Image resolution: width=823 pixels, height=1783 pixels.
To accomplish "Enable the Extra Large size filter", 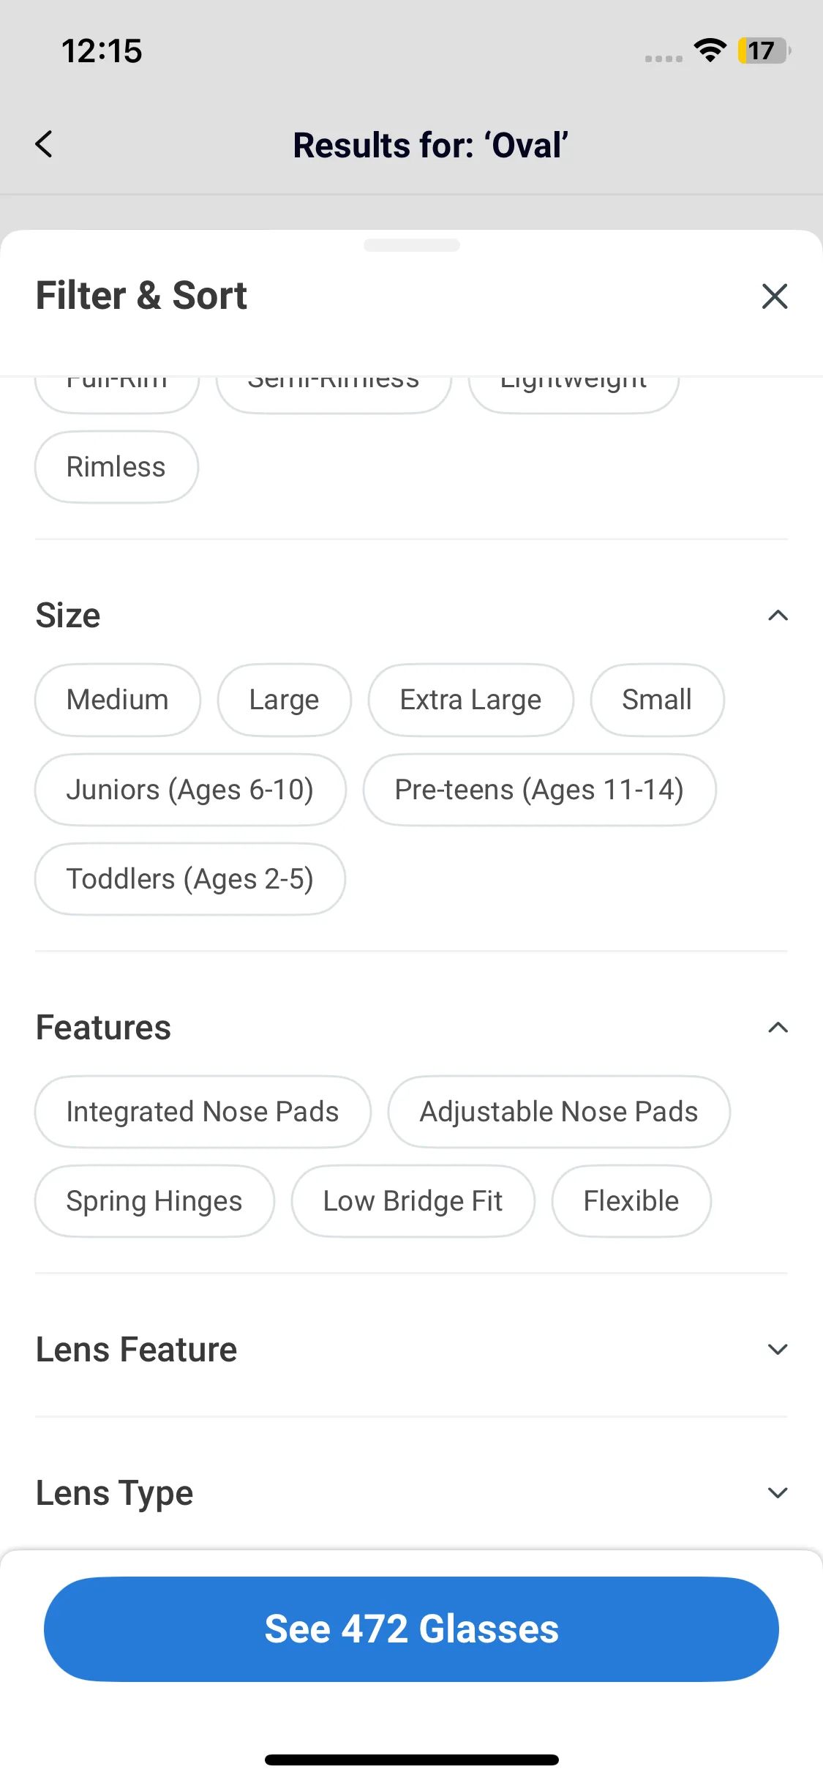I will (470, 700).
